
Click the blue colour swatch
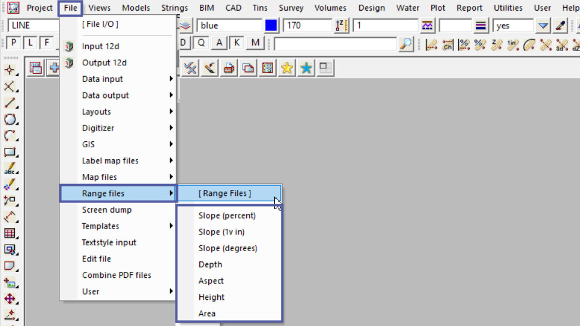click(272, 26)
